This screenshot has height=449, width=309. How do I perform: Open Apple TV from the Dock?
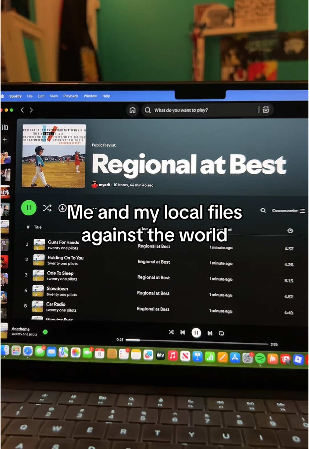tap(160, 355)
